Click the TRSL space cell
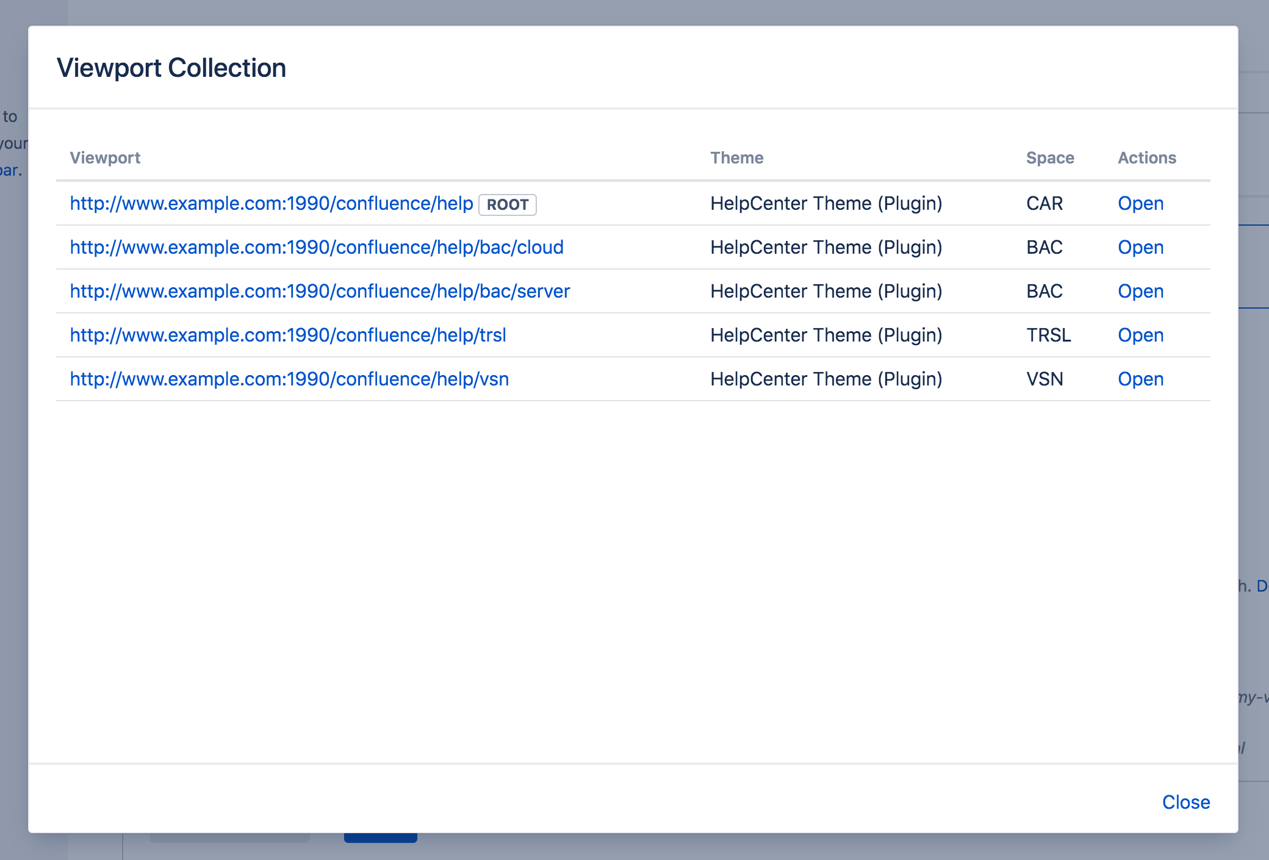Screen dimensions: 1269x860 coord(1048,335)
